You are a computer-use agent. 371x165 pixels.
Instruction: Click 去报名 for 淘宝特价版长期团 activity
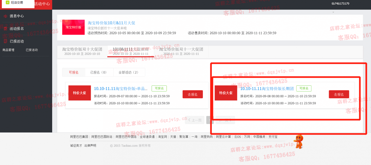tap(339, 94)
